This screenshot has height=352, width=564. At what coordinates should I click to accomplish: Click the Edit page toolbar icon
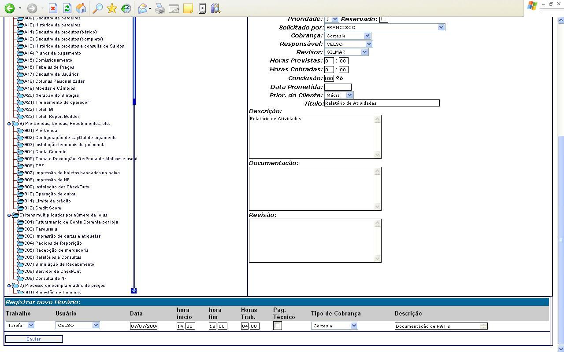tap(174, 8)
